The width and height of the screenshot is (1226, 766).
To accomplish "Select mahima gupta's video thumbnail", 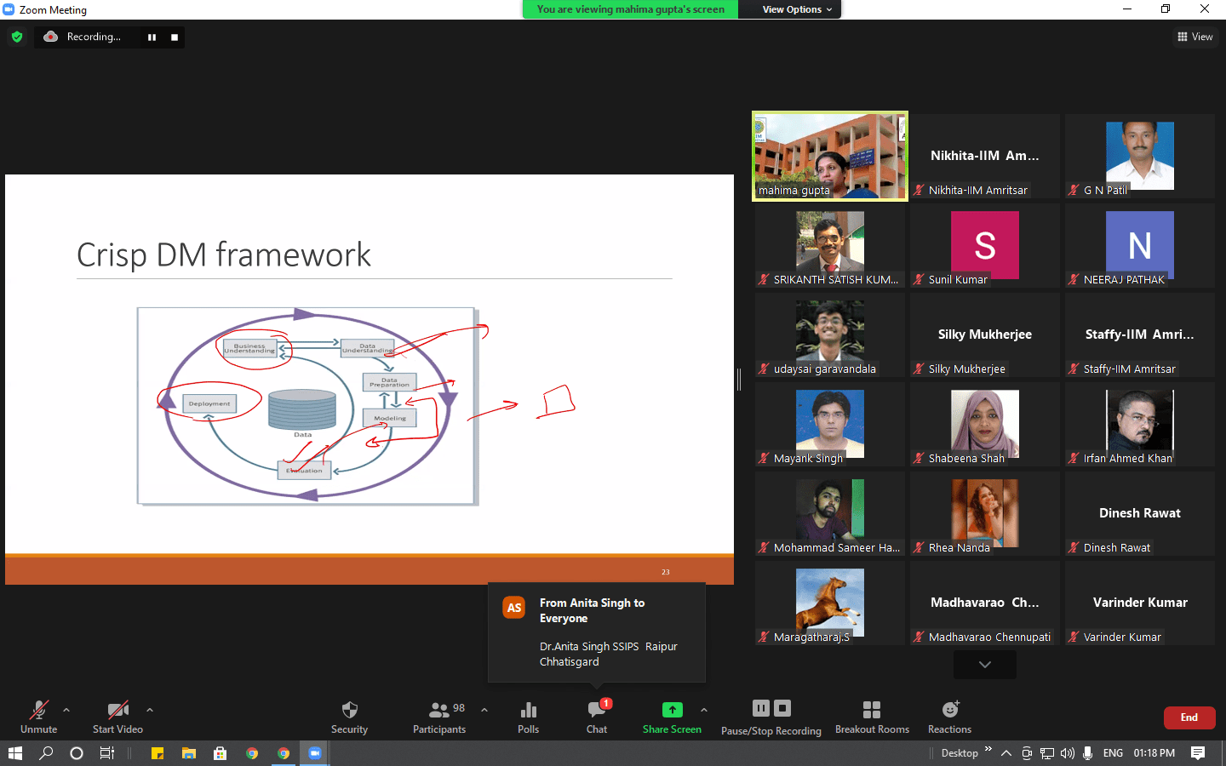I will 830,157.
